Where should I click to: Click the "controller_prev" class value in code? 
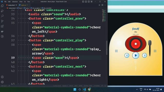(69, 18)
